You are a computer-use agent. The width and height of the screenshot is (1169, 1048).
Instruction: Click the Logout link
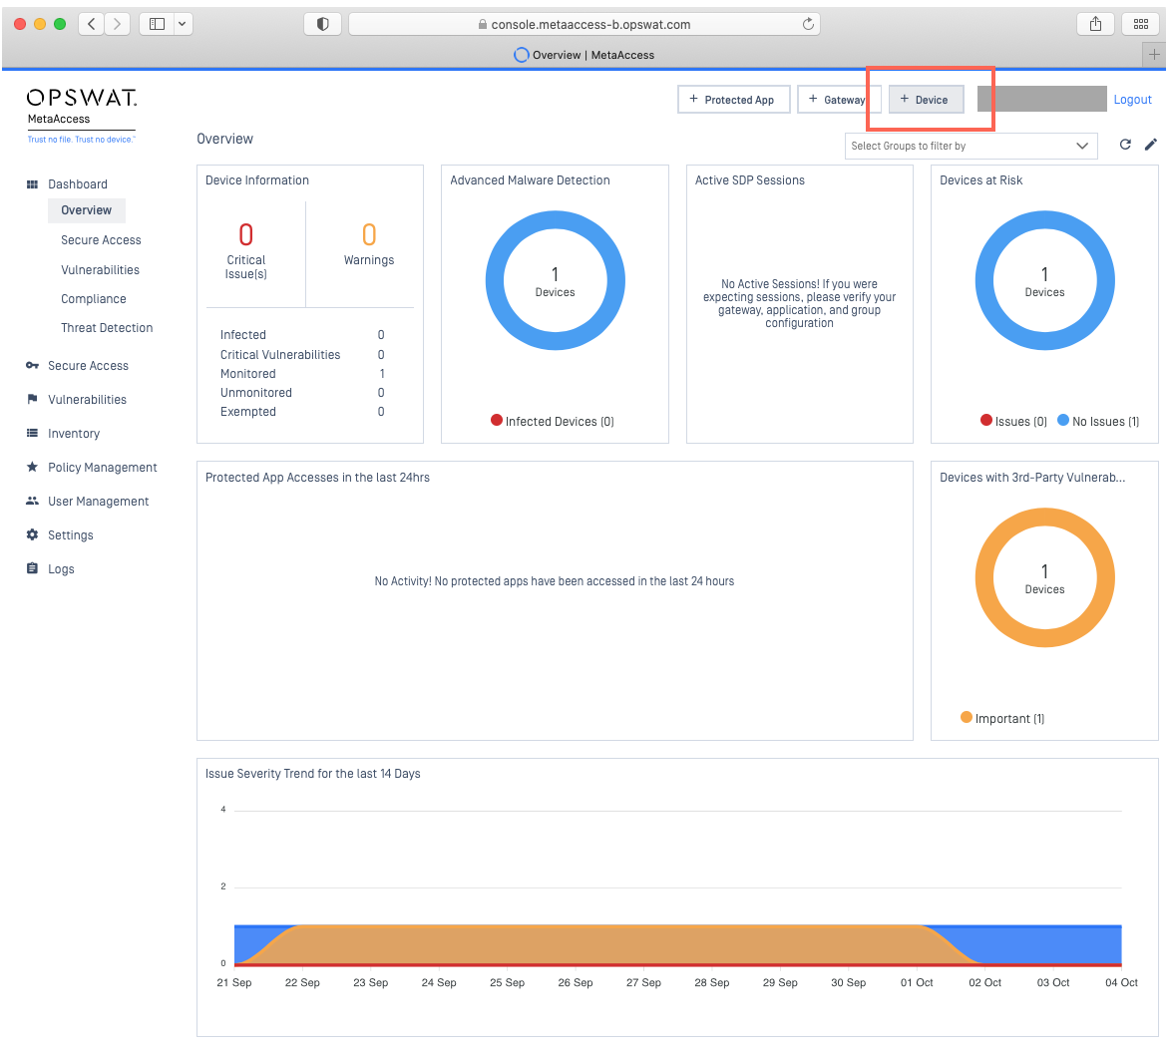point(1132,100)
